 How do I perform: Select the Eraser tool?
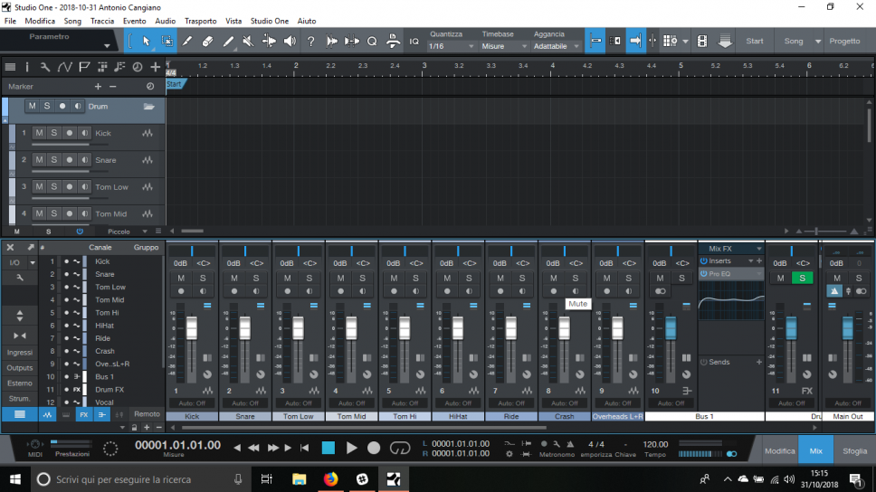pyautogui.click(x=207, y=41)
